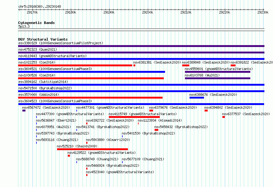273x187 pixels.
Task: Select nsv5466924 (ByrskaBishop2022) label
Action: click(113, 166)
